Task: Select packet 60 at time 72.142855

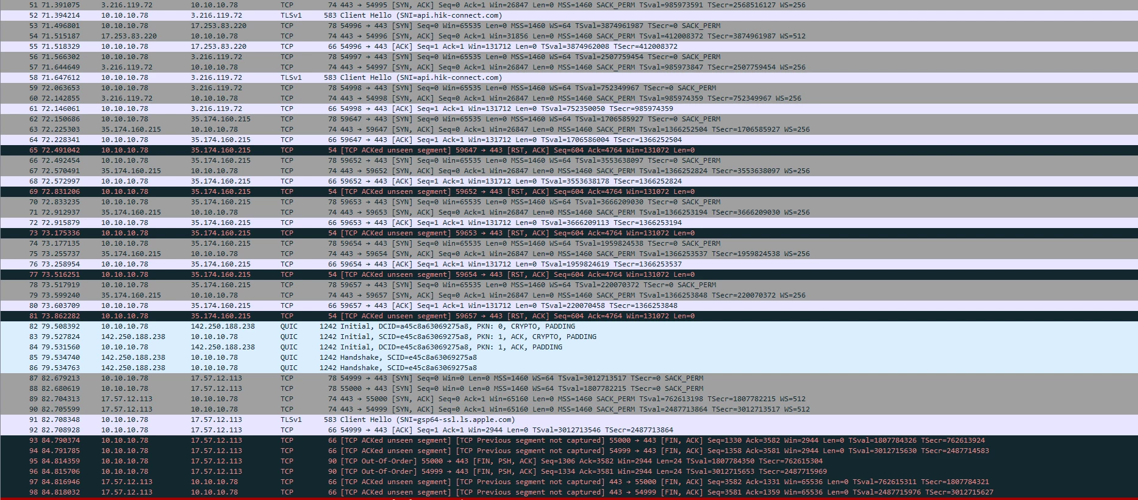Action: click(569, 98)
